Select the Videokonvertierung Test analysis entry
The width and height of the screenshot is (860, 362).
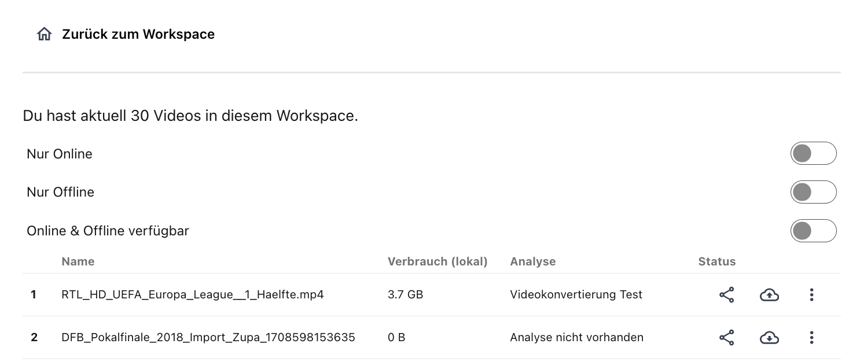click(x=576, y=295)
